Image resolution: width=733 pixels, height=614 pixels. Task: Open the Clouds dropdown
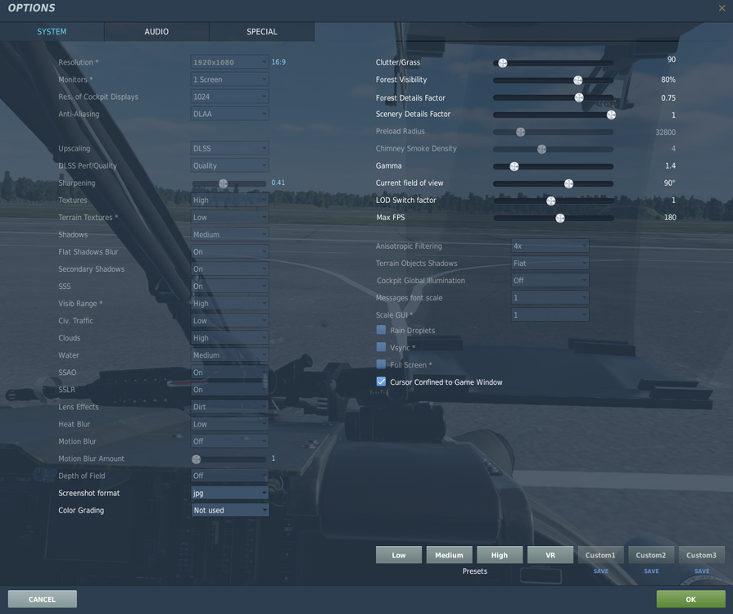coord(229,338)
